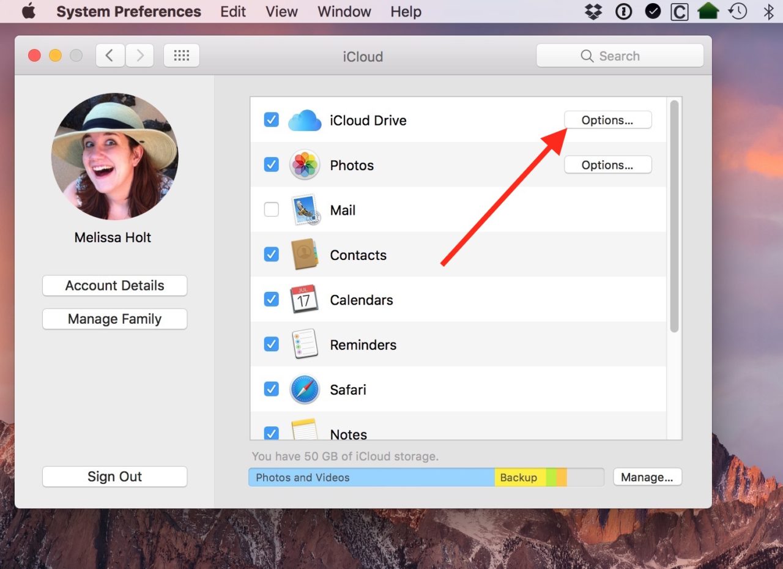Click the iCloud Drive cloud icon
Viewport: 783px width, 569px height.
[305, 121]
